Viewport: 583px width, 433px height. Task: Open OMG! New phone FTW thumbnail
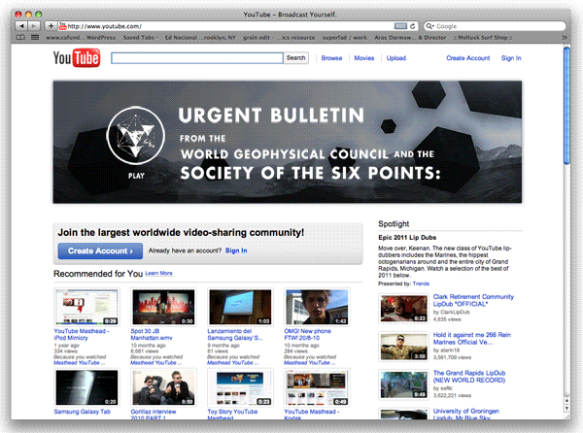point(317,307)
